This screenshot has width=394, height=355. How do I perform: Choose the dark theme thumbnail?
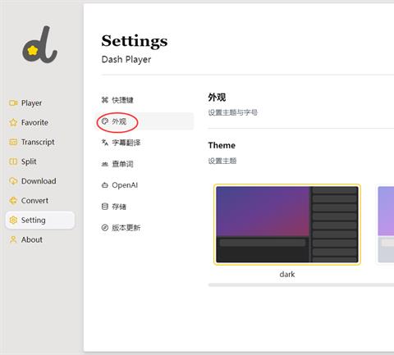coord(287,225)
